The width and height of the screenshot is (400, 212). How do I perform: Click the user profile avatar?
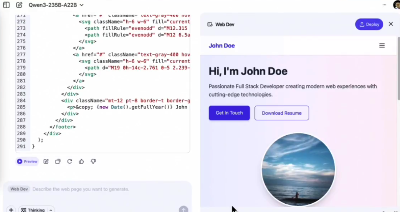point(396,5)
